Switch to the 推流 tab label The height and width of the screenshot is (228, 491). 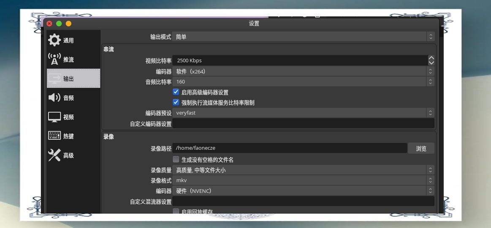68,60
